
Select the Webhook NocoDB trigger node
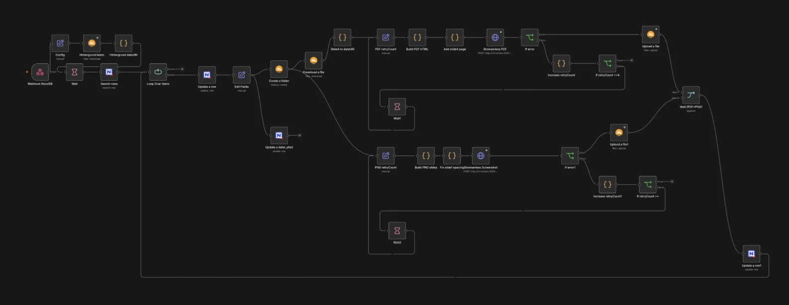click(40, 72)
